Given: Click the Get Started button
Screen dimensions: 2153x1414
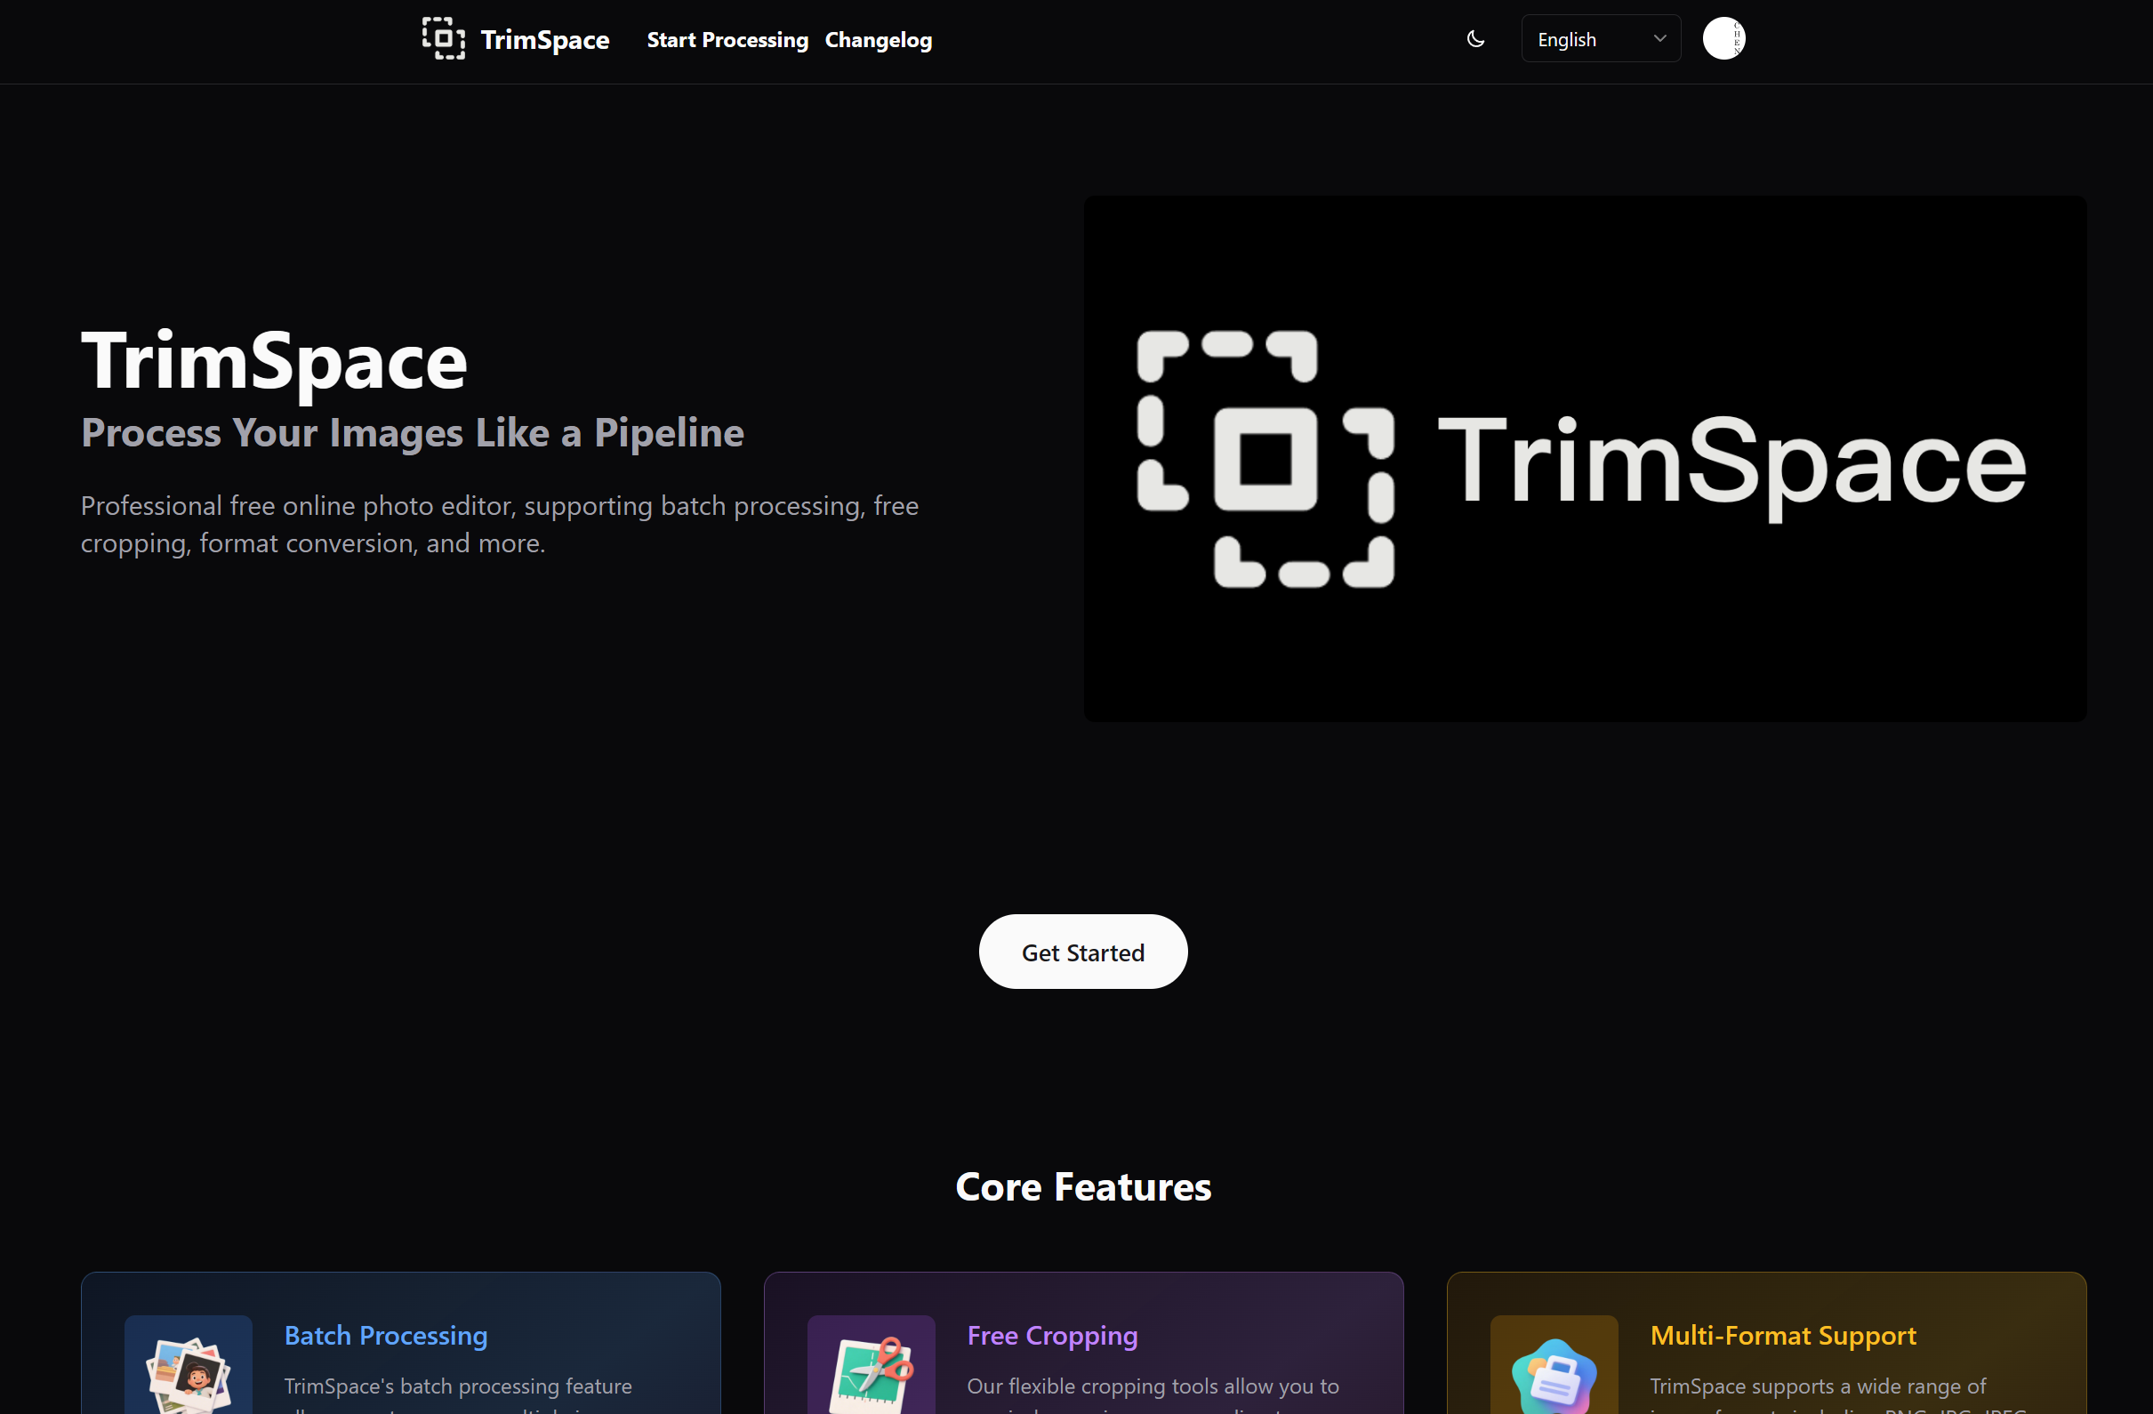Looking at the screenshot, I should click(1083, 951).
